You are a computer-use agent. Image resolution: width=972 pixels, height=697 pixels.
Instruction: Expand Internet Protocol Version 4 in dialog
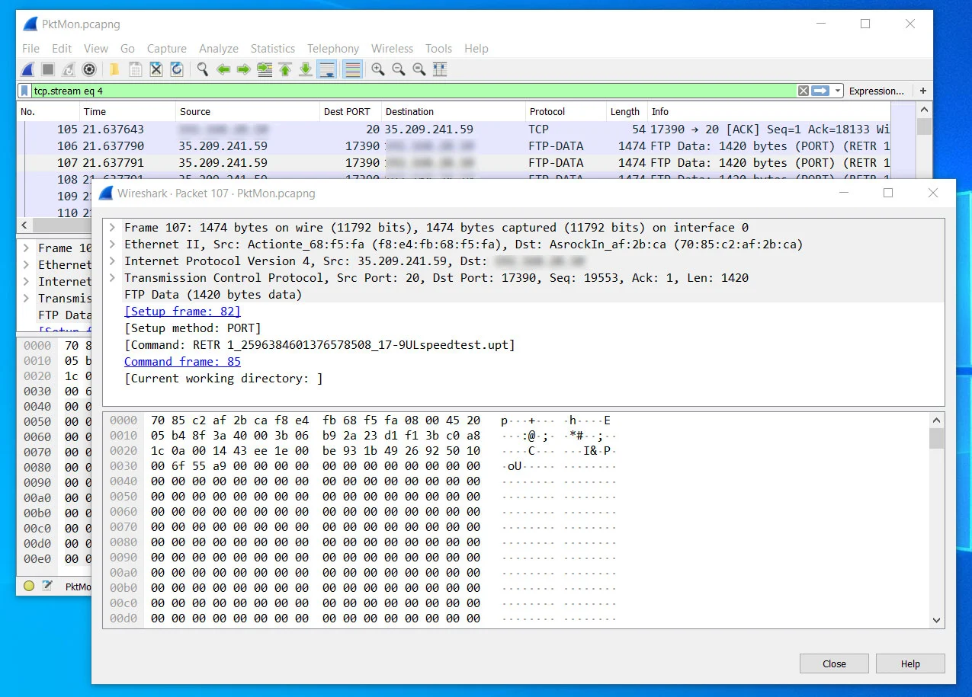click(x=112, y=261)
